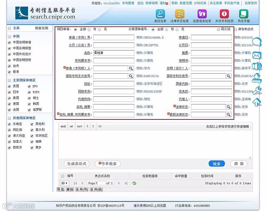
Task: Go to 检索首页 link
Action: click(x=251, y=3)
